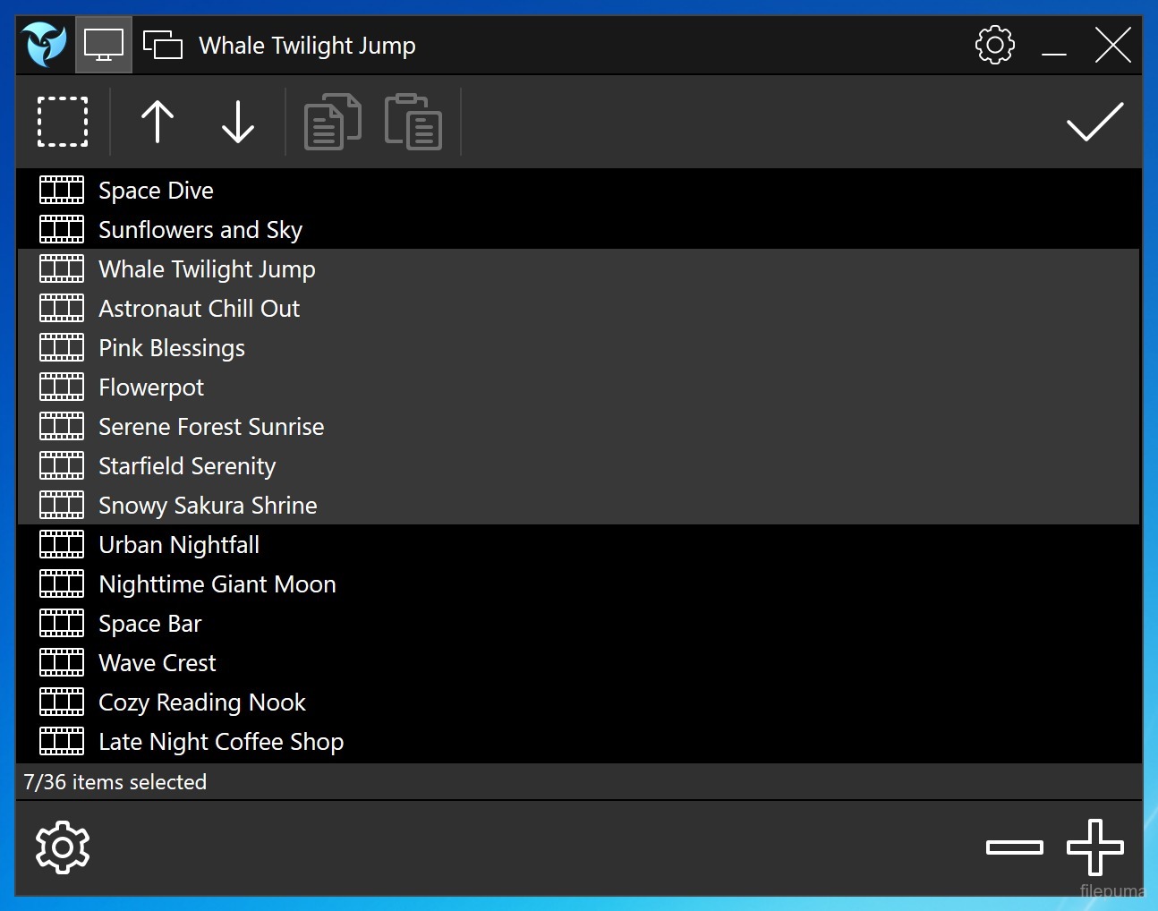
Task: Click the filmstrip icon beside Pink Blessings
Action: pos(61,347)
